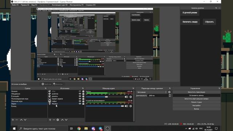Screen dimensions: 233x131
Task: Enable Режим студии
Action: tap(197, 102)
